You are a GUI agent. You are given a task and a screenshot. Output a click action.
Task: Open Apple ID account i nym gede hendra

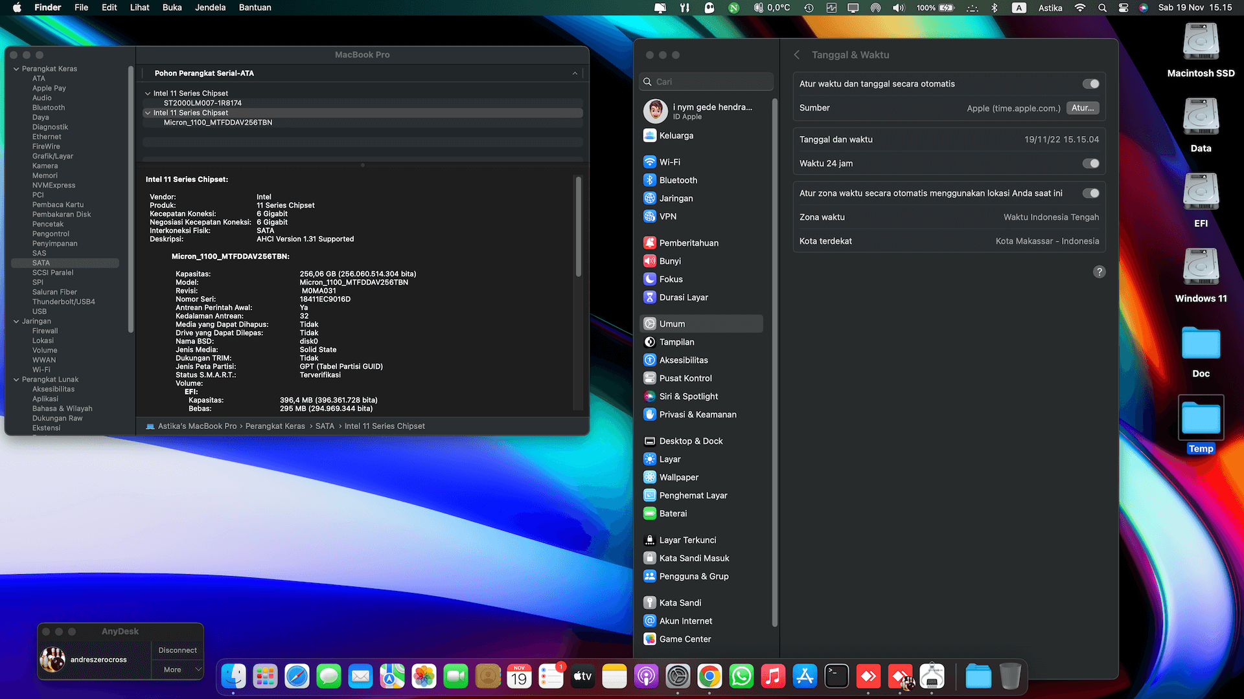tap(702, 111)
